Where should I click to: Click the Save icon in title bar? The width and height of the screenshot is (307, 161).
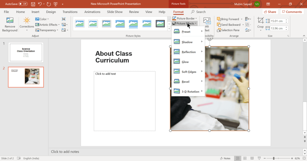[x=33, y=4]
